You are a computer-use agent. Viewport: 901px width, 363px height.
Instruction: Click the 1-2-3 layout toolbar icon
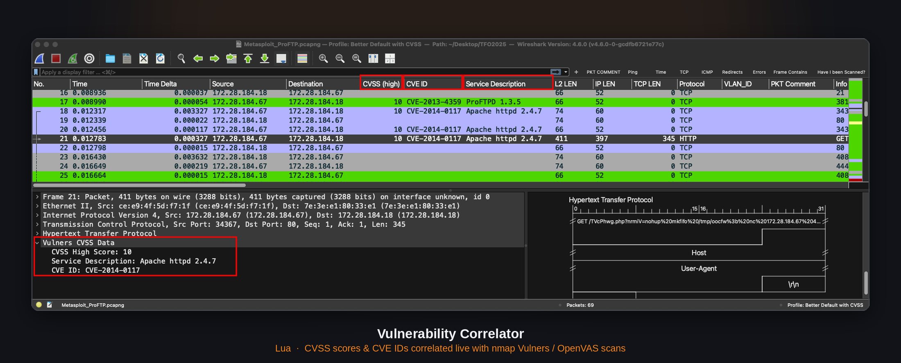(390, 58)
